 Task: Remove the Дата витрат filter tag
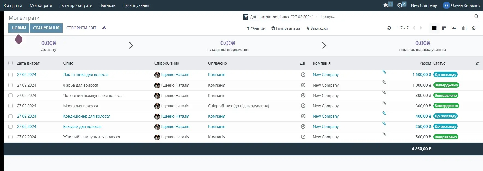click(x=316, y=17)
